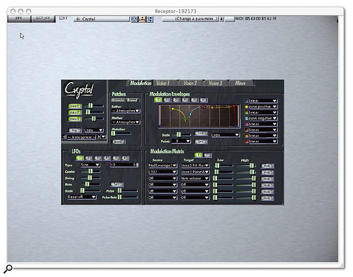
Task: Click the Change a parameter button
Action: [191, 19]
